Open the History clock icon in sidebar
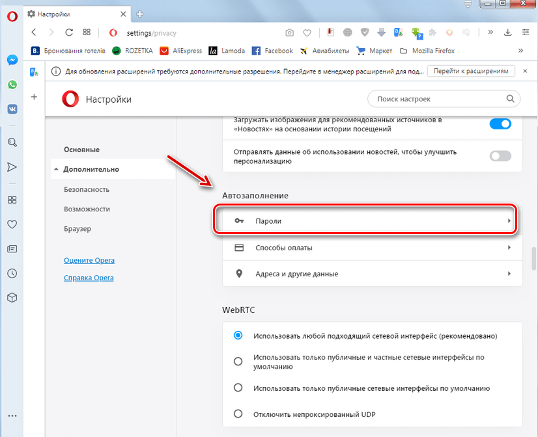This screenshot has width=538, height=437. point(12,273)
